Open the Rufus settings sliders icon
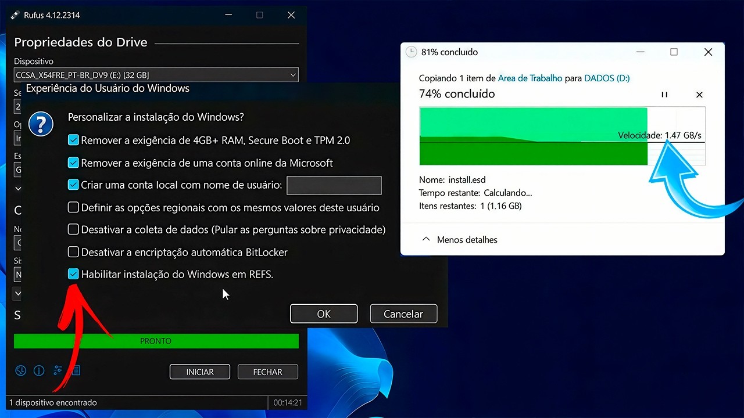Image resolution: width=744 pixels, height=418 pixels. pos(58,370)
